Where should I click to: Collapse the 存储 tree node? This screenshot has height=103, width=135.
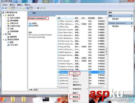tap(4, 34)
